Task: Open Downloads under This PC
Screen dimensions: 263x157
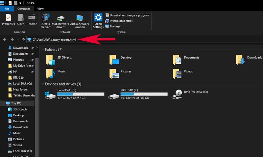Action: [x=20, y=127]
